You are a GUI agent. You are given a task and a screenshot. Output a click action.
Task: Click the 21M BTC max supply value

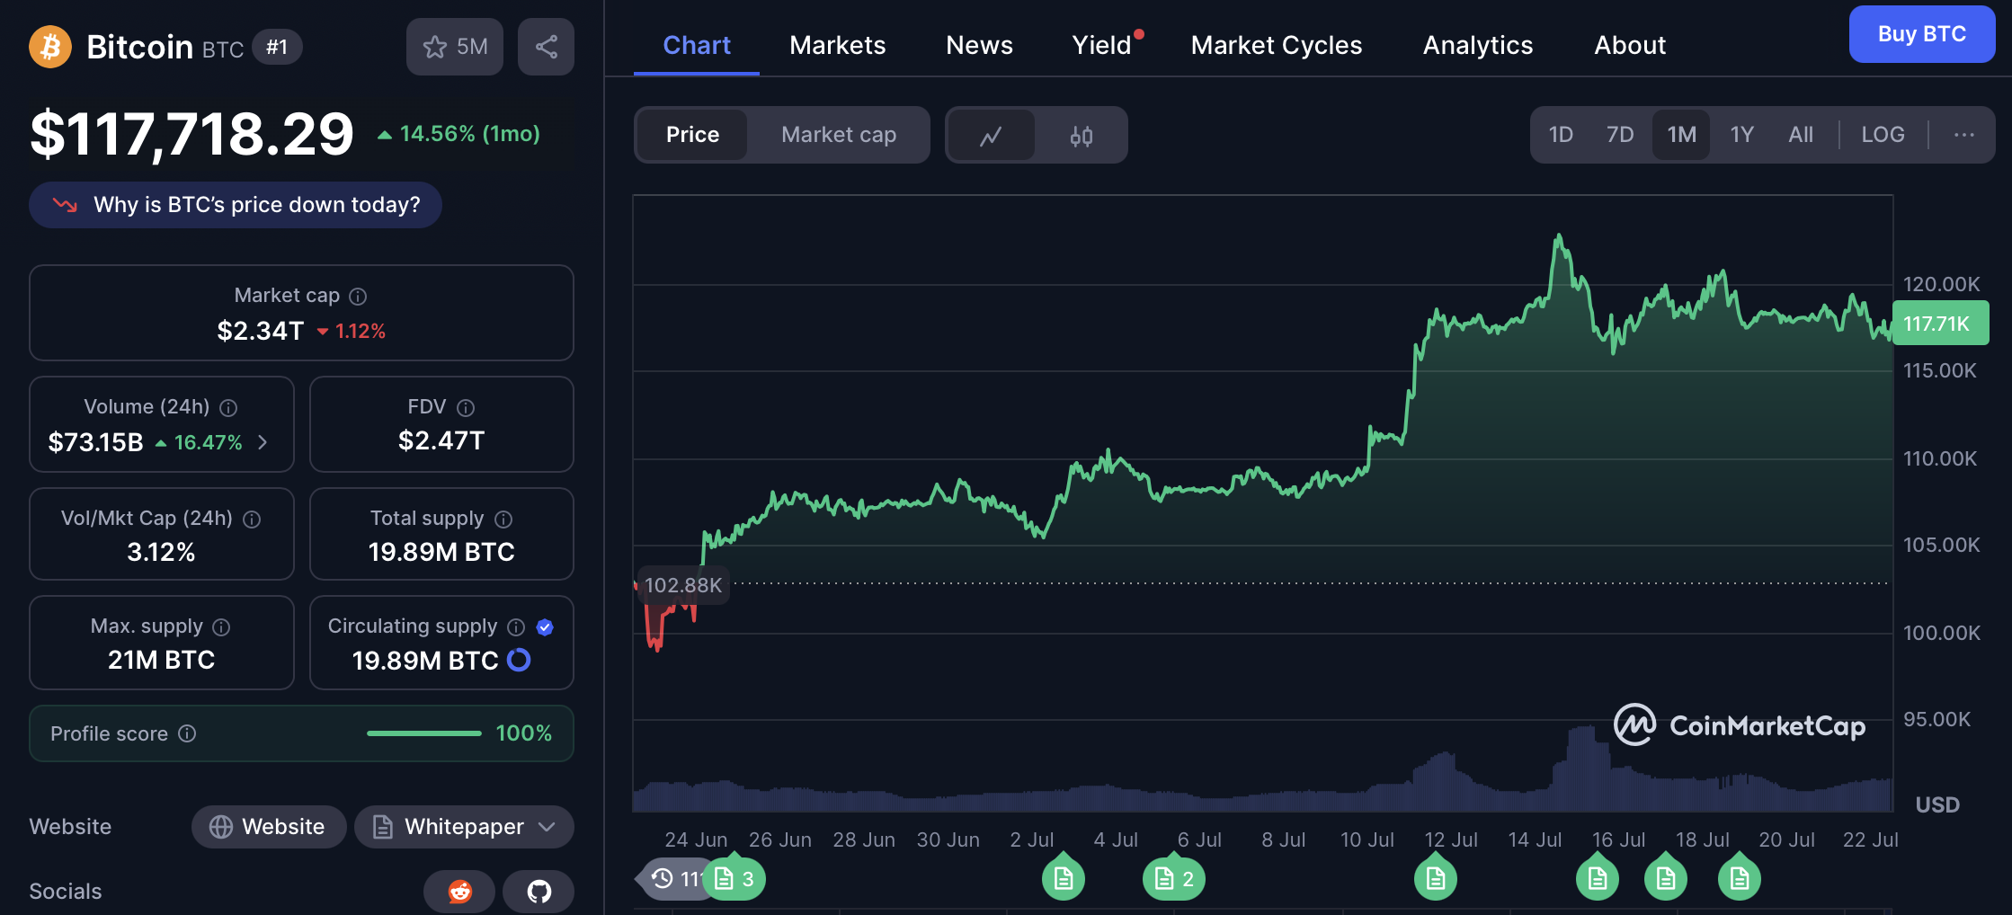[162, 660]
